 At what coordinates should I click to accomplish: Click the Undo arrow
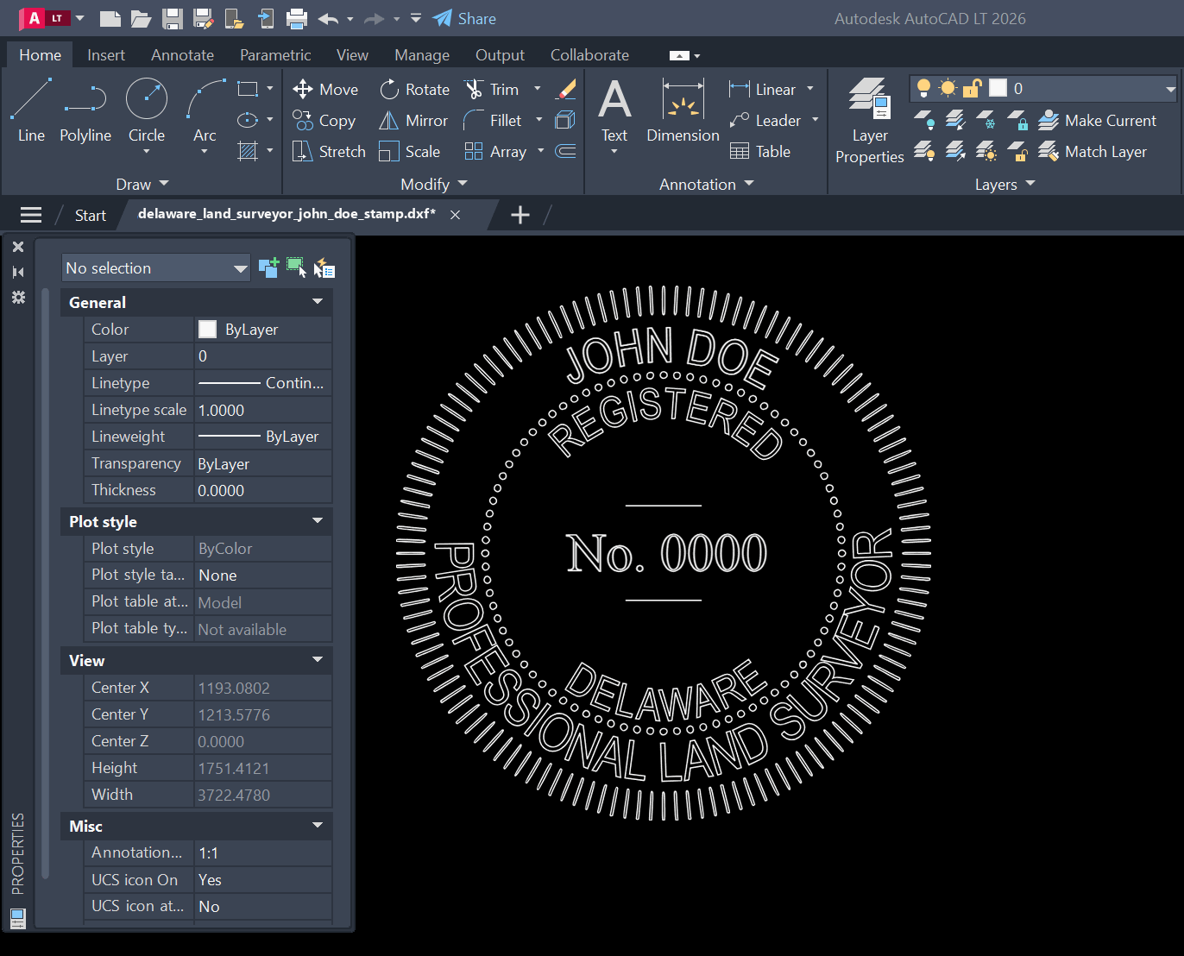click(x=328, y=18)
